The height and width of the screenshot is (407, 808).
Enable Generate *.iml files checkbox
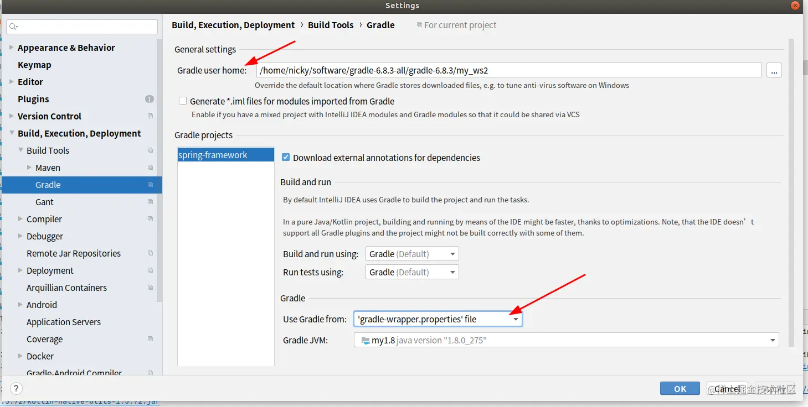point(183,101)
